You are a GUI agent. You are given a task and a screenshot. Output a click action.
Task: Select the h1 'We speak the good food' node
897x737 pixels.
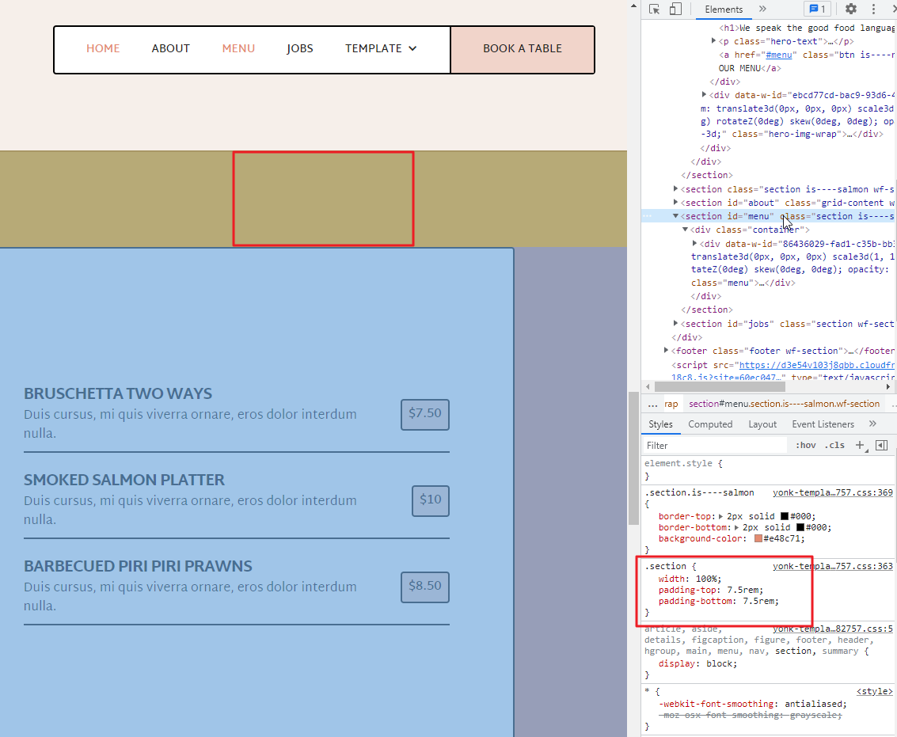click(x=807, y=28)
